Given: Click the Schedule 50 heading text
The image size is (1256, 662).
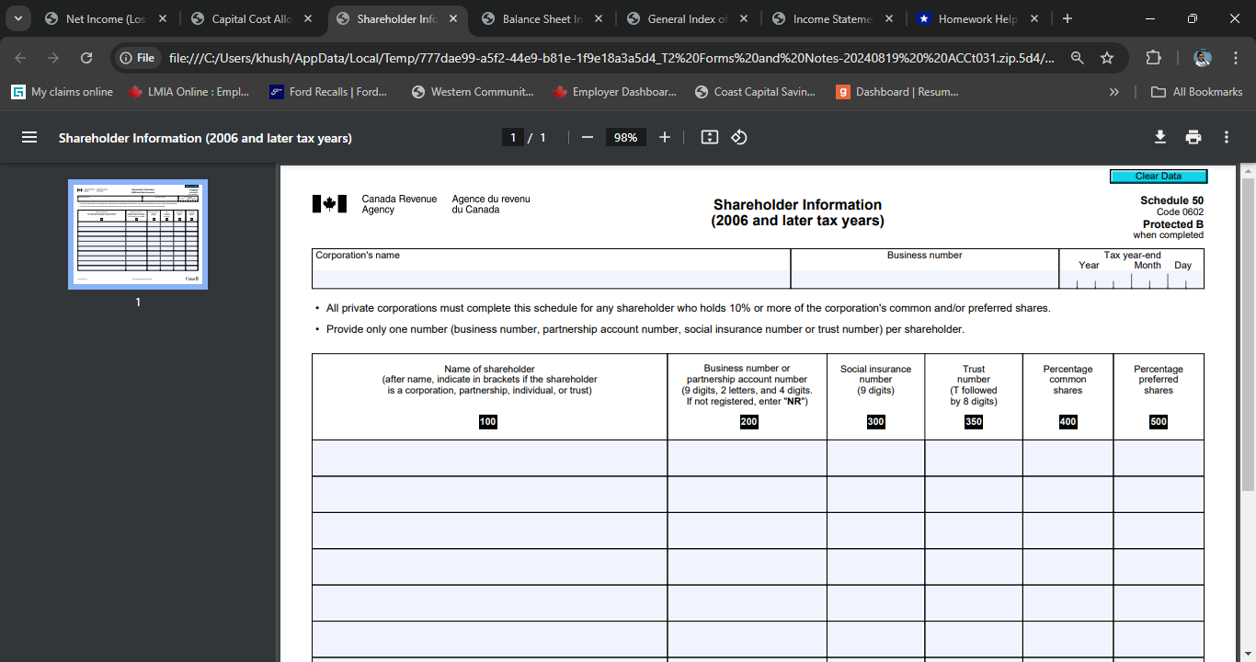Looking at the screenshot, I should tap(1171, 200).
